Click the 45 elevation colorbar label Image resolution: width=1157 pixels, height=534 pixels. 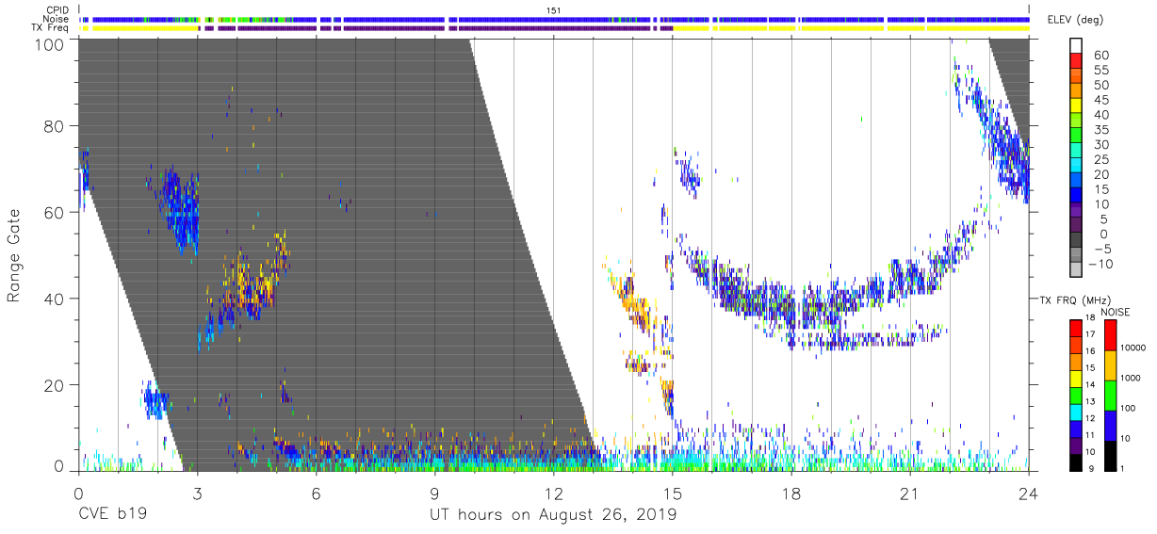pyautogui.click(x=1101, y=100)
